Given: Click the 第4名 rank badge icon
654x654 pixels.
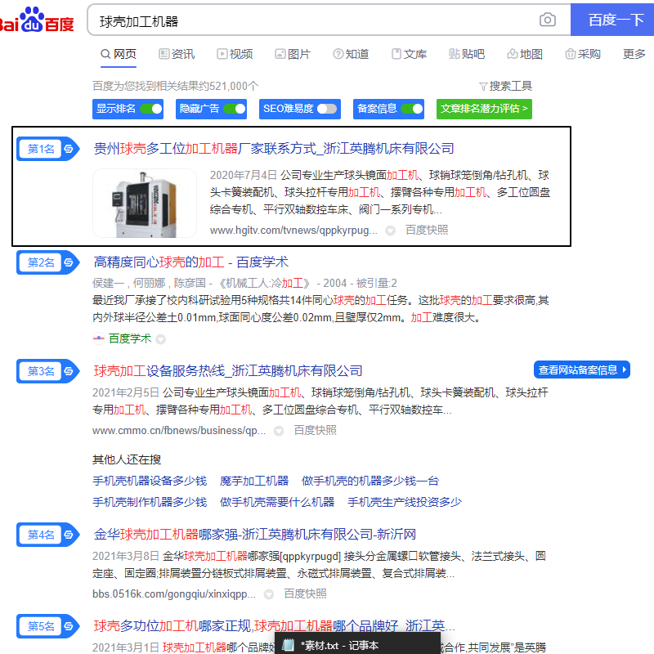Looking at the screenshot, I should coord(69,535).
